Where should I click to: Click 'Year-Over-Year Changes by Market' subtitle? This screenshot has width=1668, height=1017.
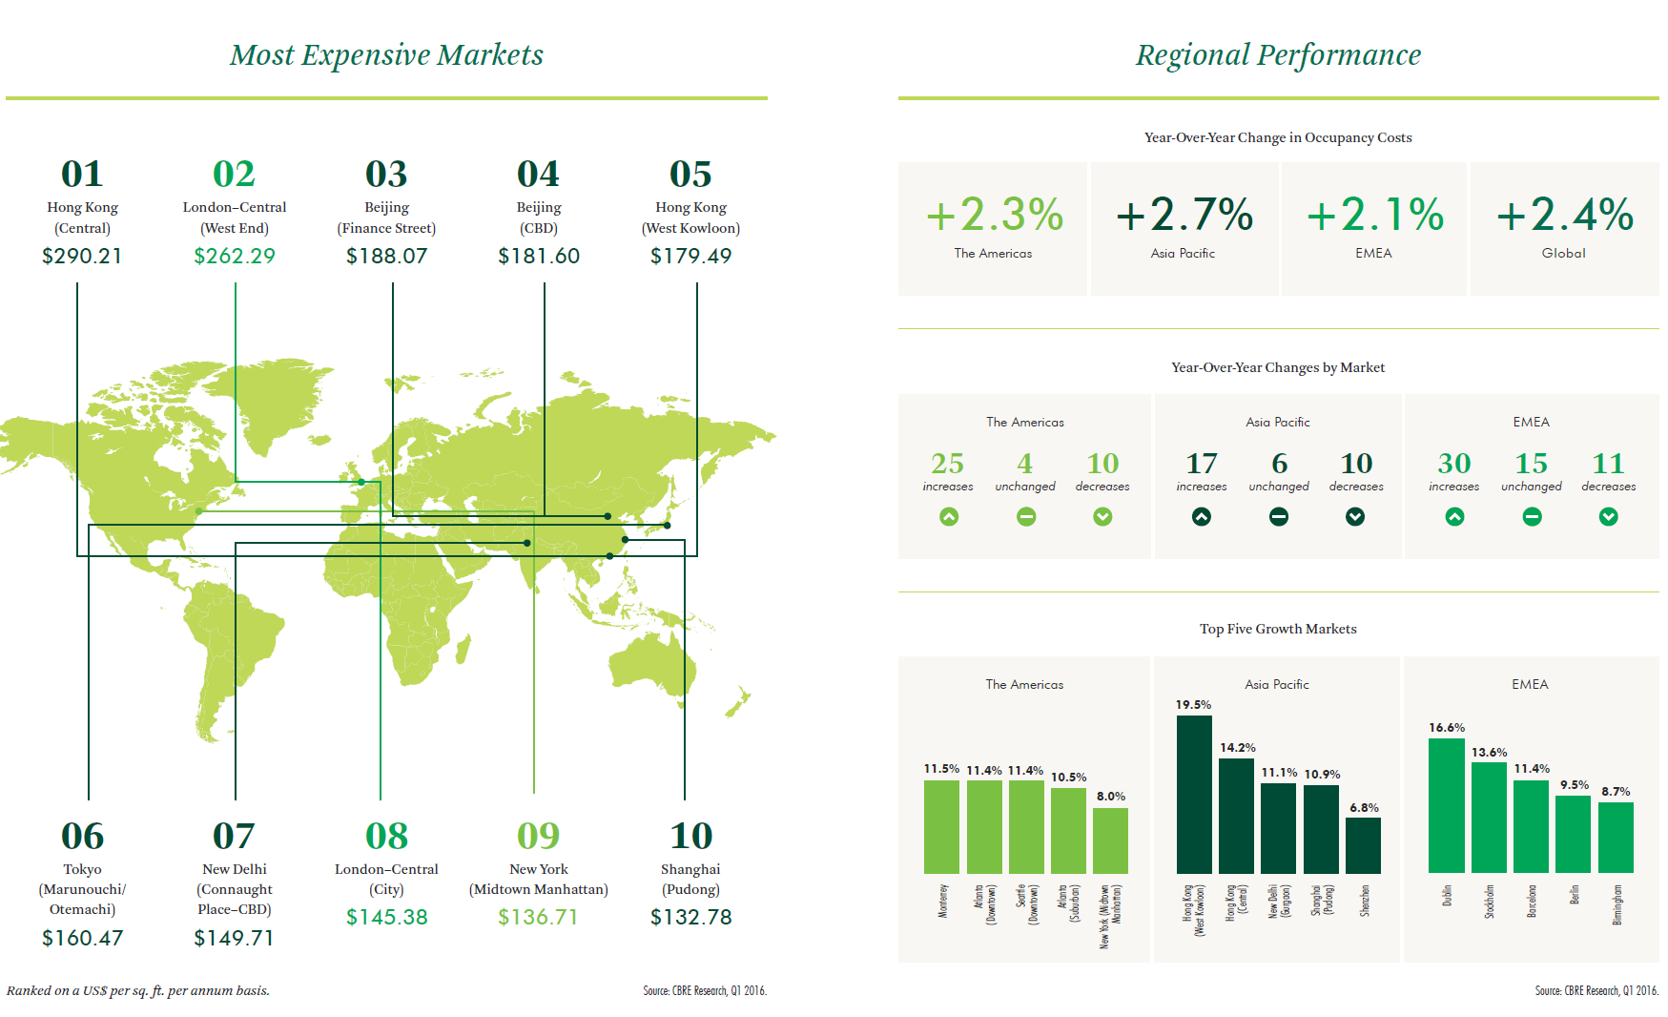(x=1278, y=367)
